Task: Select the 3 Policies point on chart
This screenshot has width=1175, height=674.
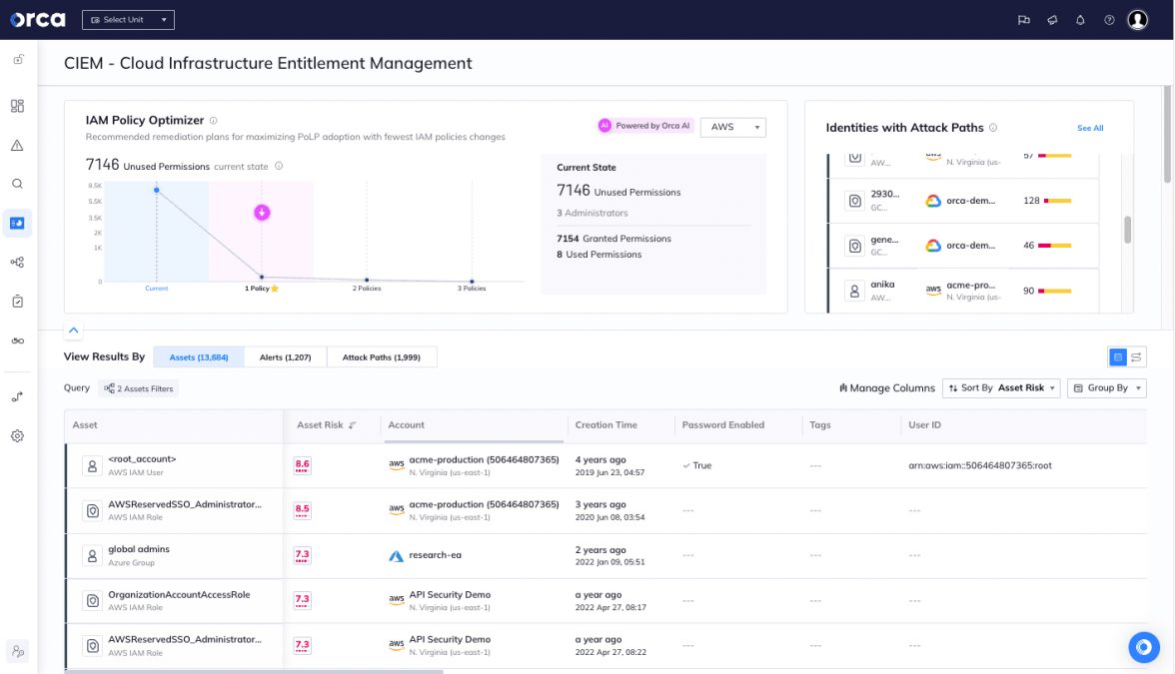Action: [x=472, y=282]
